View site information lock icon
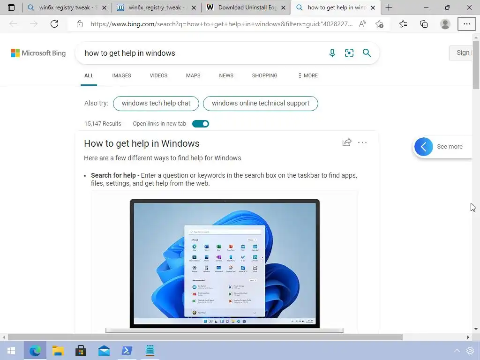Screen dimensions: 480x360 [80, 24]
